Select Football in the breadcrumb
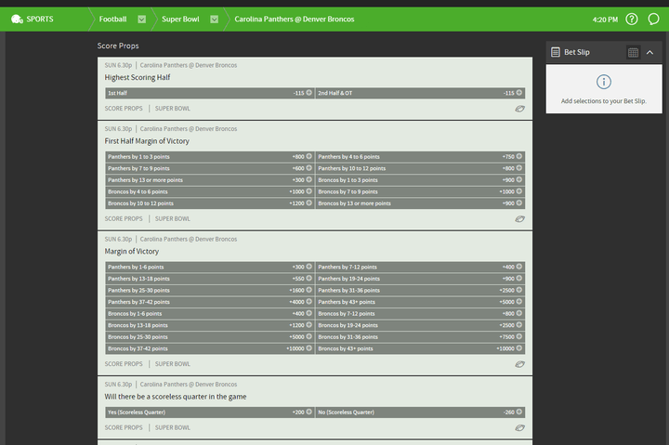Image resolution: width=669 pixels, height=445 pixels. (112, 20)
